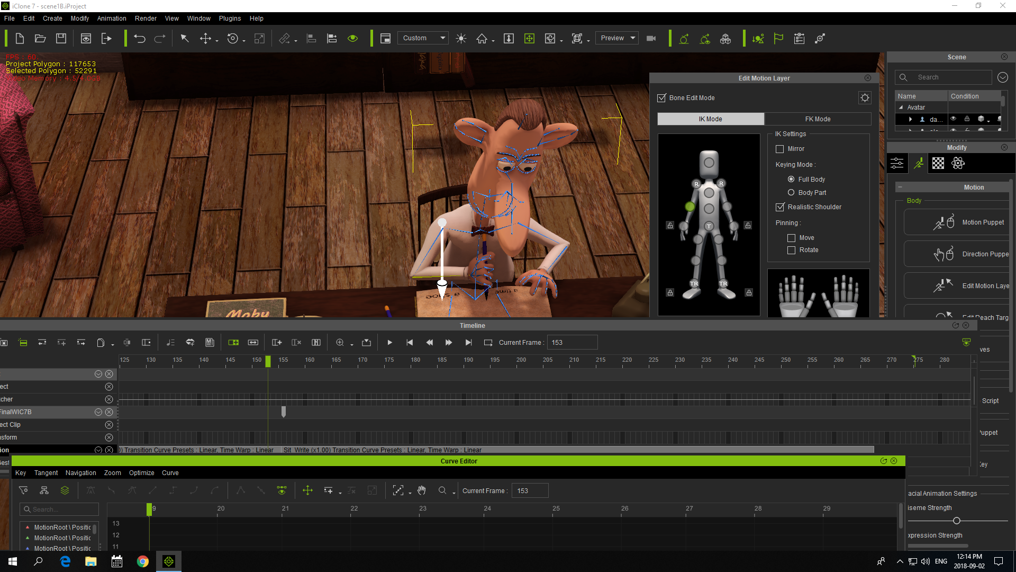Select the Move object tool
Viewport: 1016px width, 572px height.
coord(205,38)
